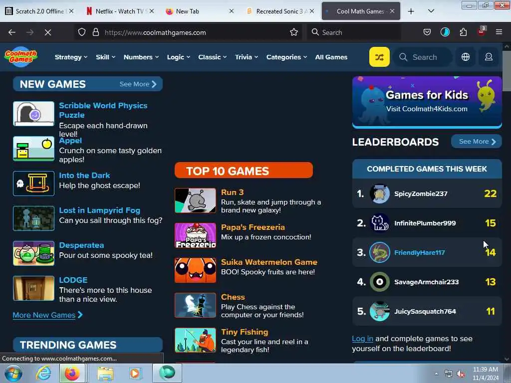511x383 pixels.
Task: Expand the Categories menu
Action: coord(286,57)
